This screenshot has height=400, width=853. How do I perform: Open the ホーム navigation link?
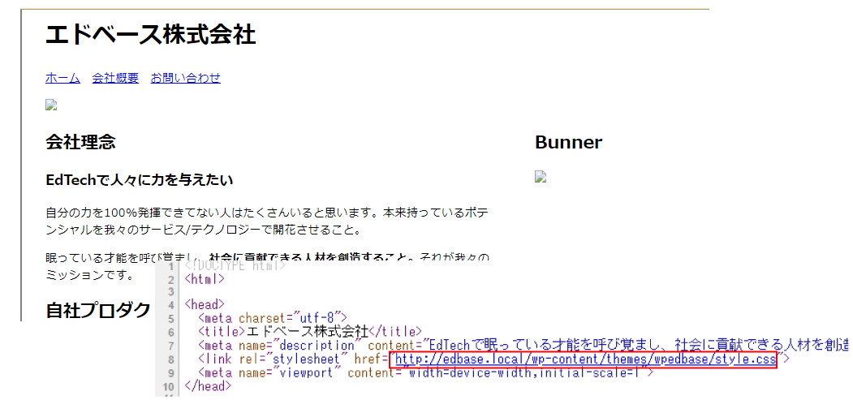click(x=62, y=78)
